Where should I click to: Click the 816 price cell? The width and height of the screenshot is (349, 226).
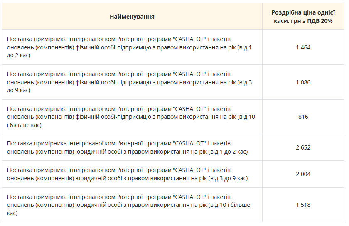tap(303, 117)
